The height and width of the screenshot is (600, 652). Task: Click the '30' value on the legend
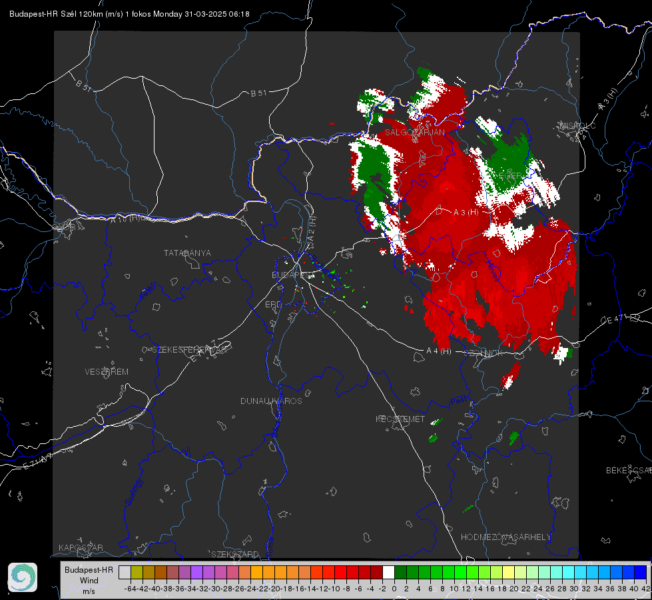[x=574, y=589]
